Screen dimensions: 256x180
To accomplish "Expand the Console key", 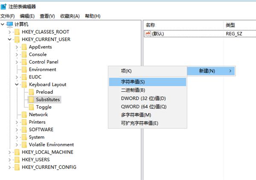I will pos(17,55).
